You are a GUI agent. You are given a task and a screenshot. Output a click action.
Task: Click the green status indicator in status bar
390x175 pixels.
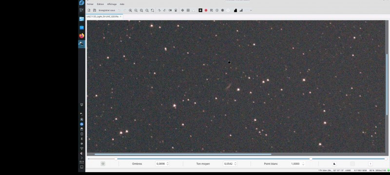[x=388, y=171]
